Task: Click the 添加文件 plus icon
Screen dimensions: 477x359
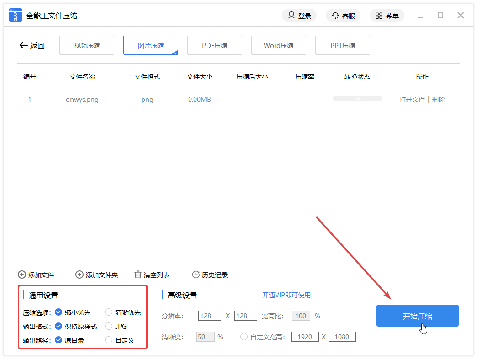Action: click(22, 275)
